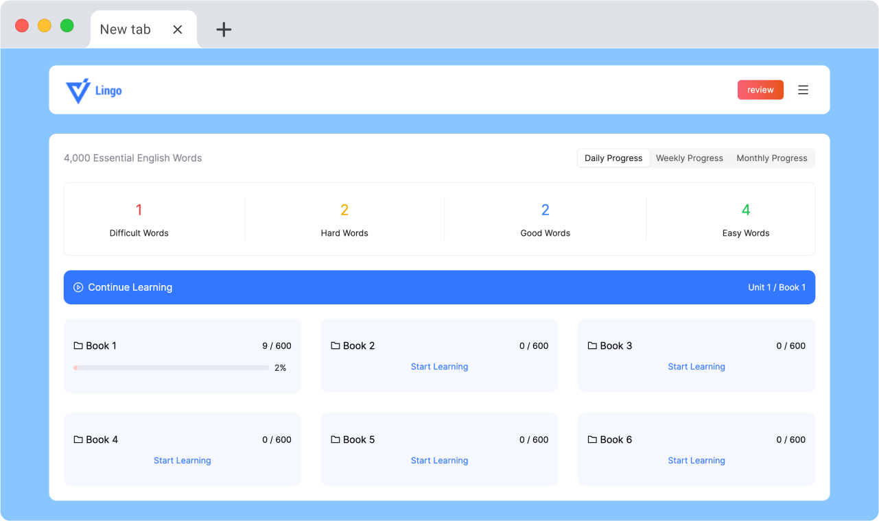Click the Lingo logo icon

78,90
